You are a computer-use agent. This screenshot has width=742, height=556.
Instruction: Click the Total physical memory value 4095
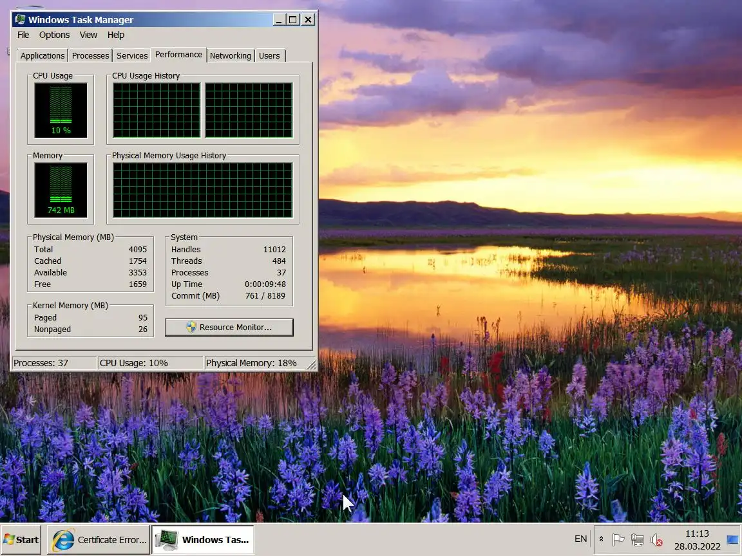point(137,249)
